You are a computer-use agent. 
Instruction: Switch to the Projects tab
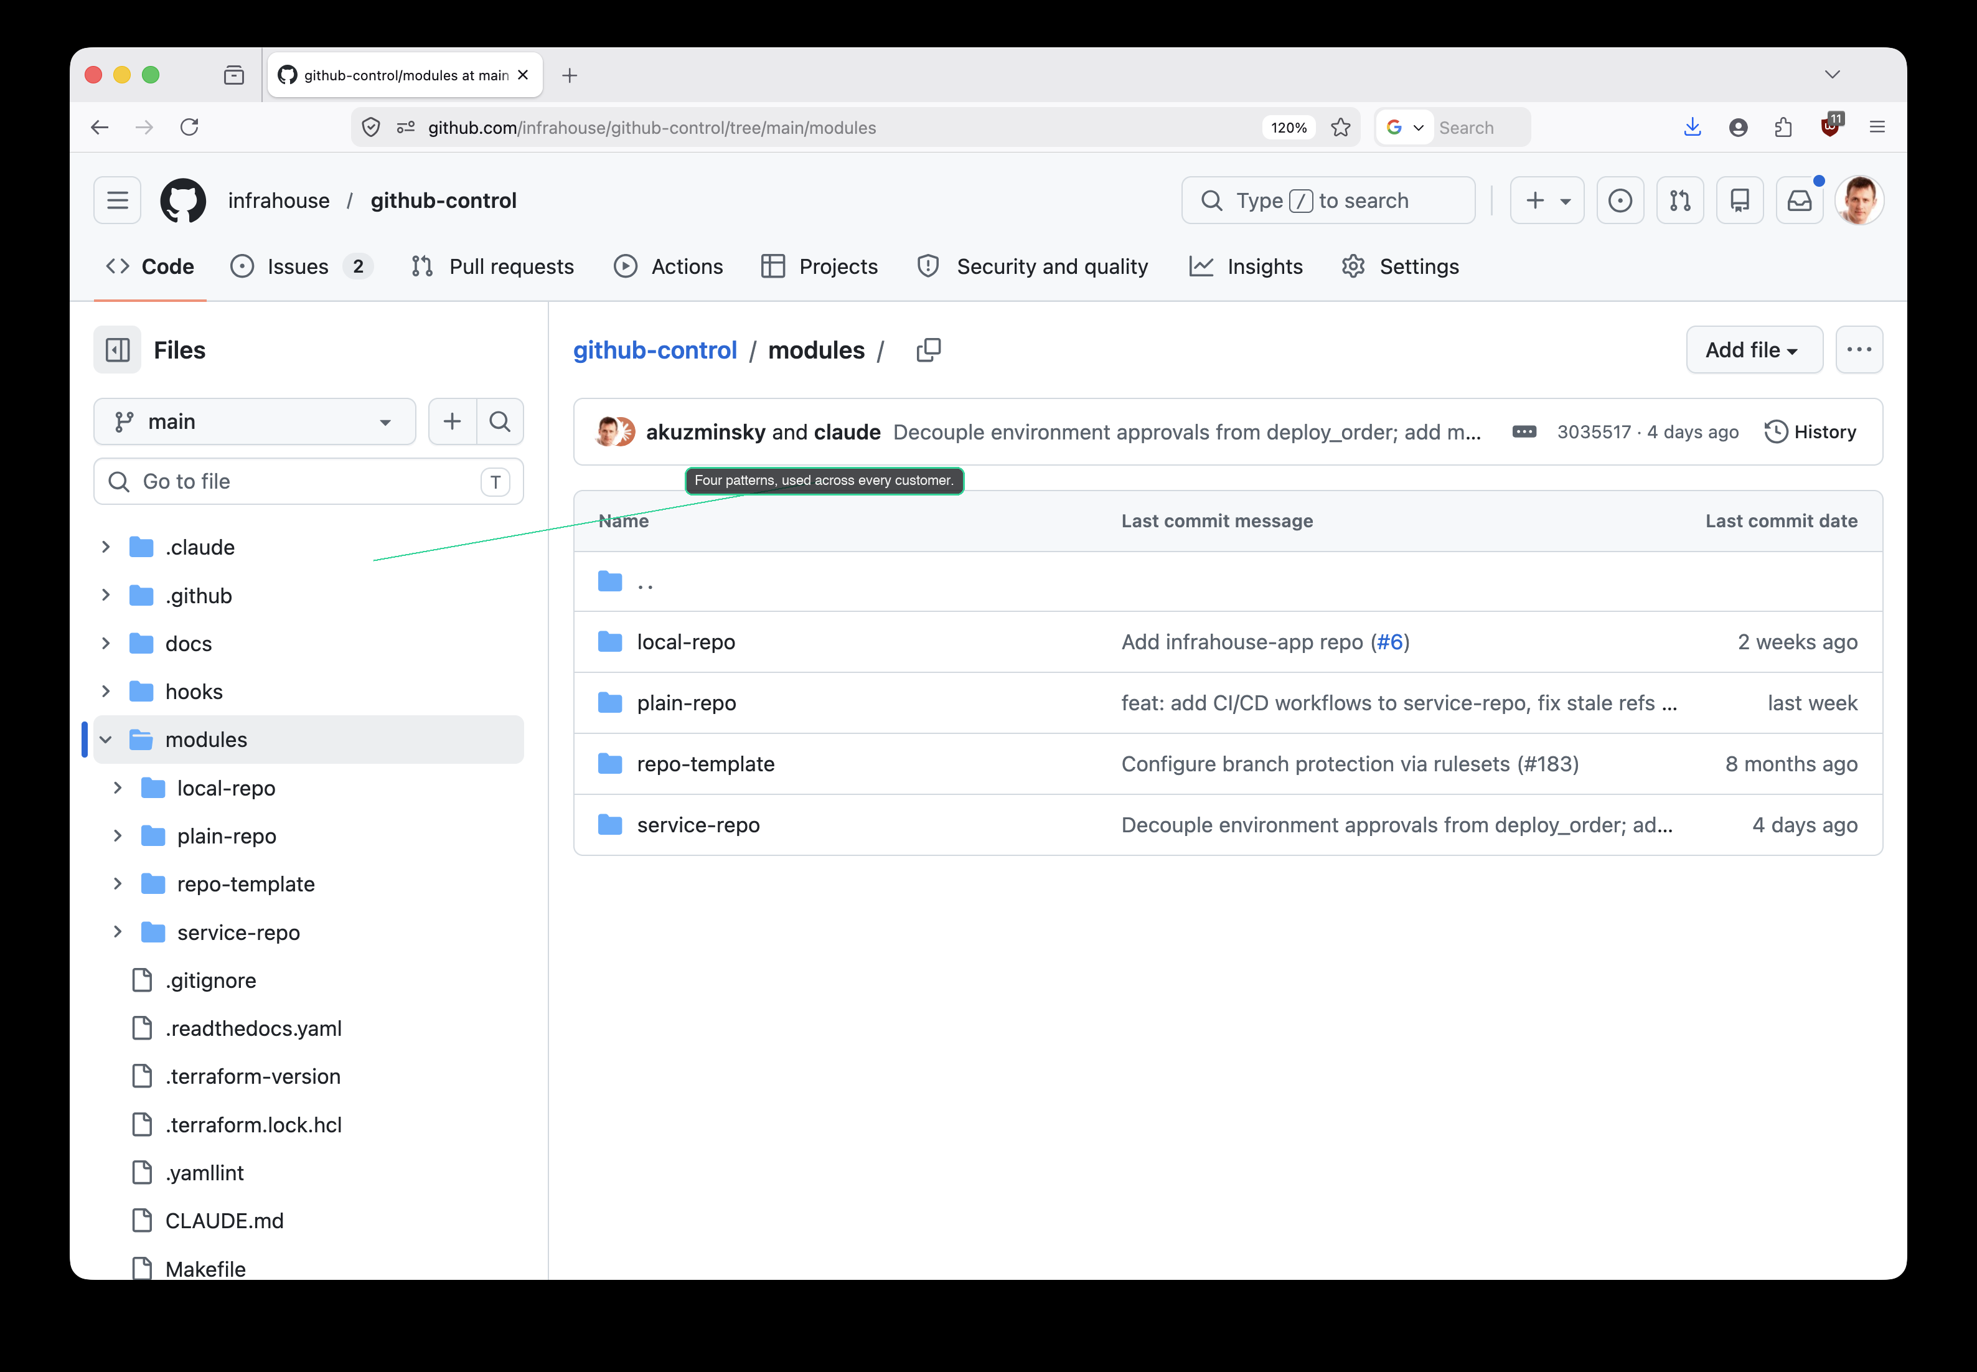(x=819, y=266)
